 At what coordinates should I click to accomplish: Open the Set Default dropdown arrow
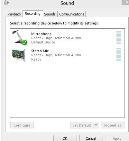click(96, 125)
